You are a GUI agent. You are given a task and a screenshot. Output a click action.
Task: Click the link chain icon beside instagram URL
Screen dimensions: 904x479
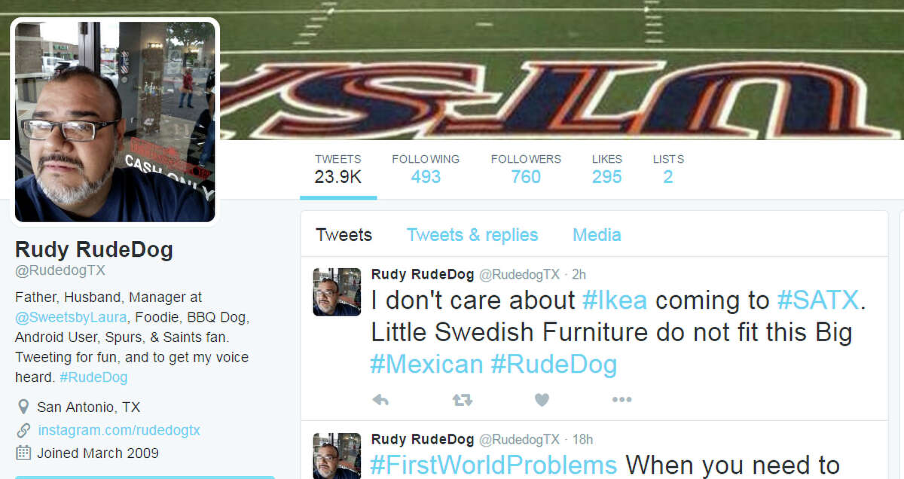coord(23,431)
